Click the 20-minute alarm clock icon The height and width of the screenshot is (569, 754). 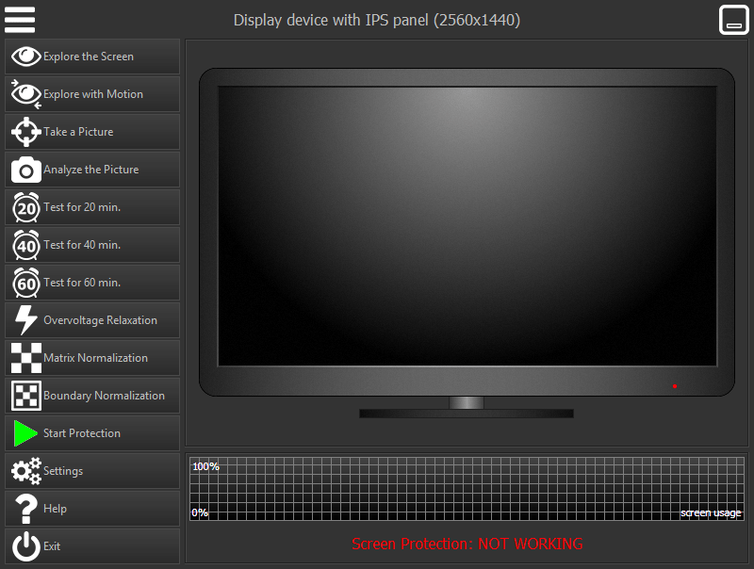pos(25,207)
